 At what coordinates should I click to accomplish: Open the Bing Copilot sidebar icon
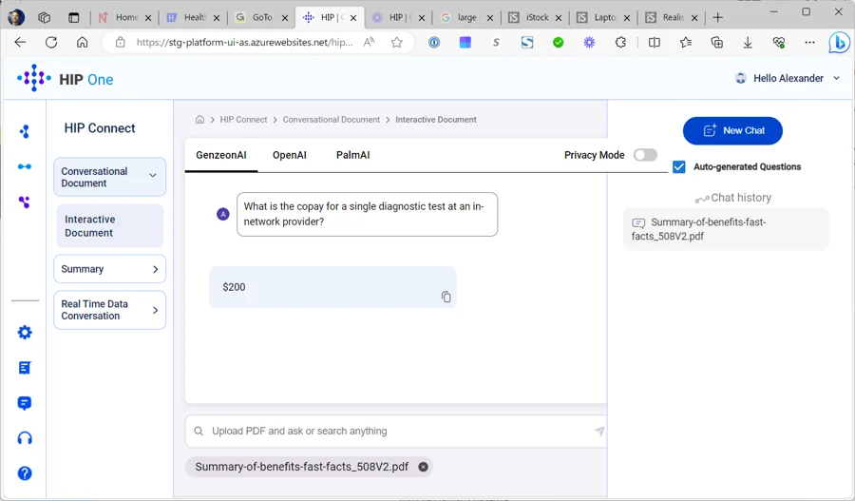[x=839, y=42]
